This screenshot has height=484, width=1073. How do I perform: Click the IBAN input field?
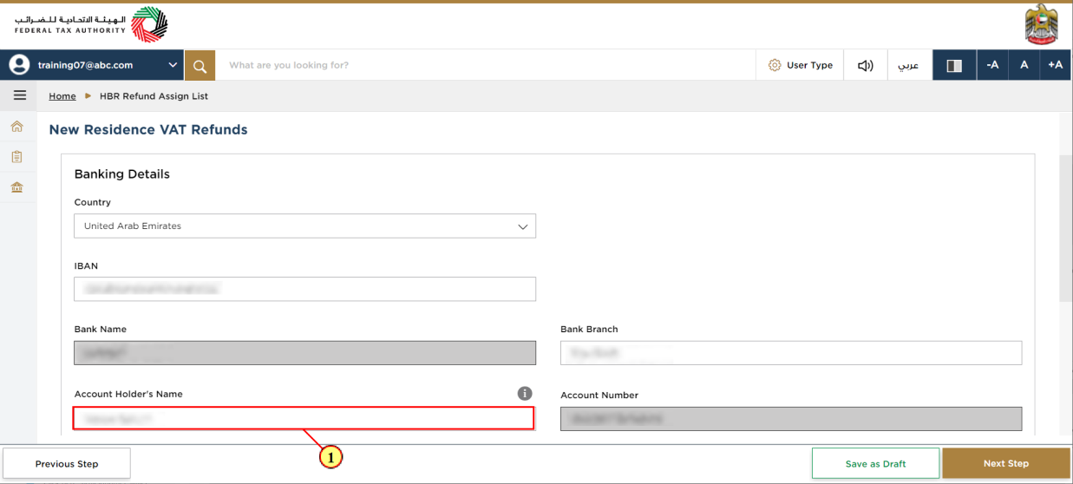click(304, 289)
